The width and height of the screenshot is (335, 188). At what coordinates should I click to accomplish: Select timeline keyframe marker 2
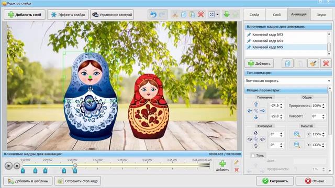(35, 171)
